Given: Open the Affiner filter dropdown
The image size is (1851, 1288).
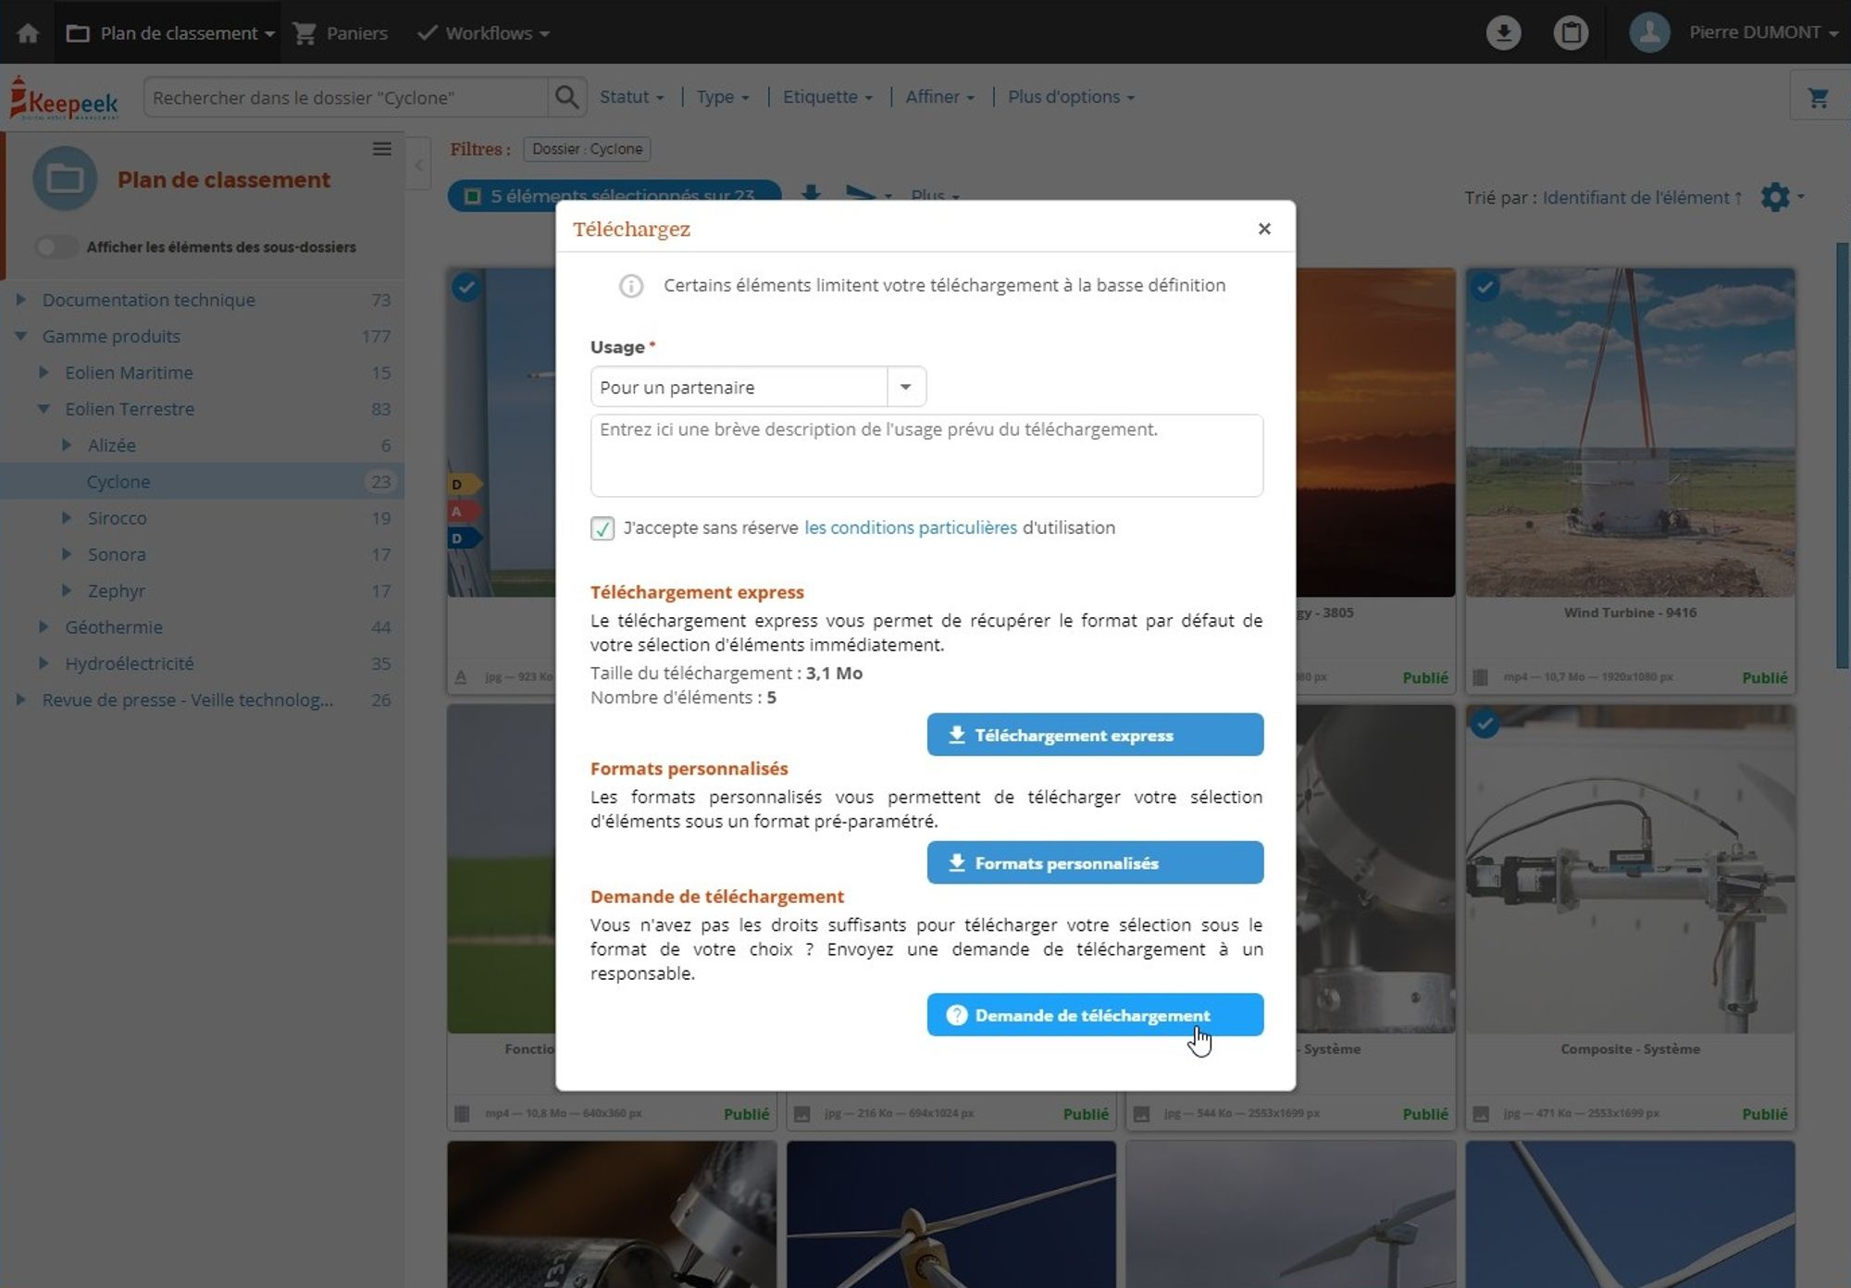Looking at the screenshot, I should click(939, 97).
